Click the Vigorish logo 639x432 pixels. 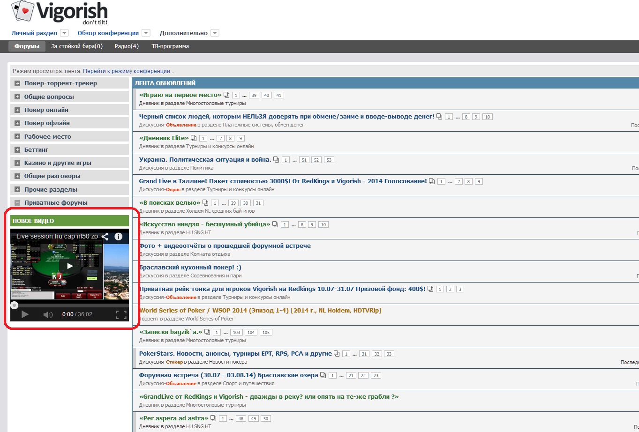coord(60,14)
